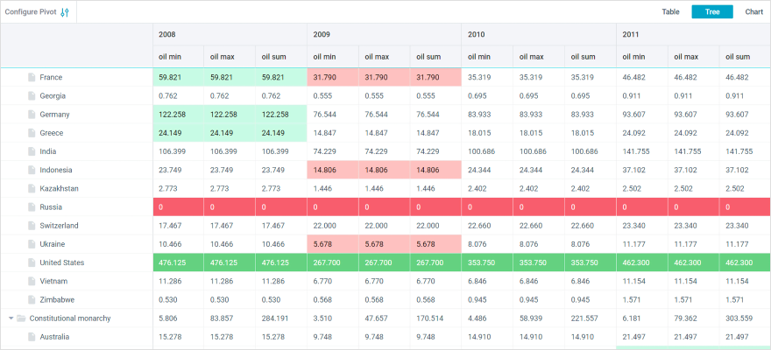Image resolution: width=771 pixels, height=350 pixels.
Task: Select the Kazakhstan row label
Action: point(59,189)
